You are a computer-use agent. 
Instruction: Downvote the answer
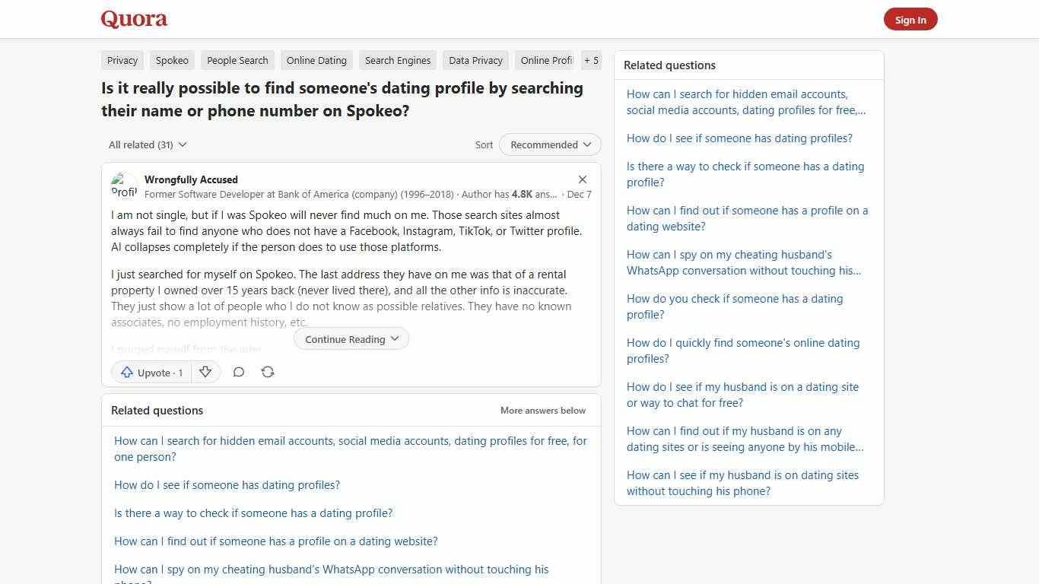point(205,372)
